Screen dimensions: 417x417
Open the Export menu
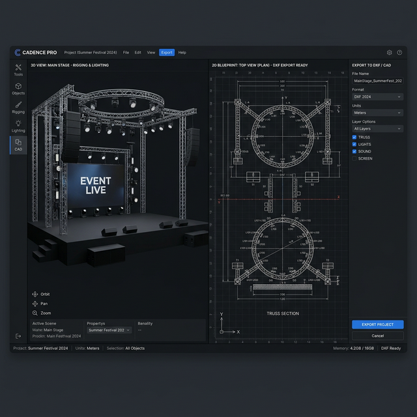(167, 52)
